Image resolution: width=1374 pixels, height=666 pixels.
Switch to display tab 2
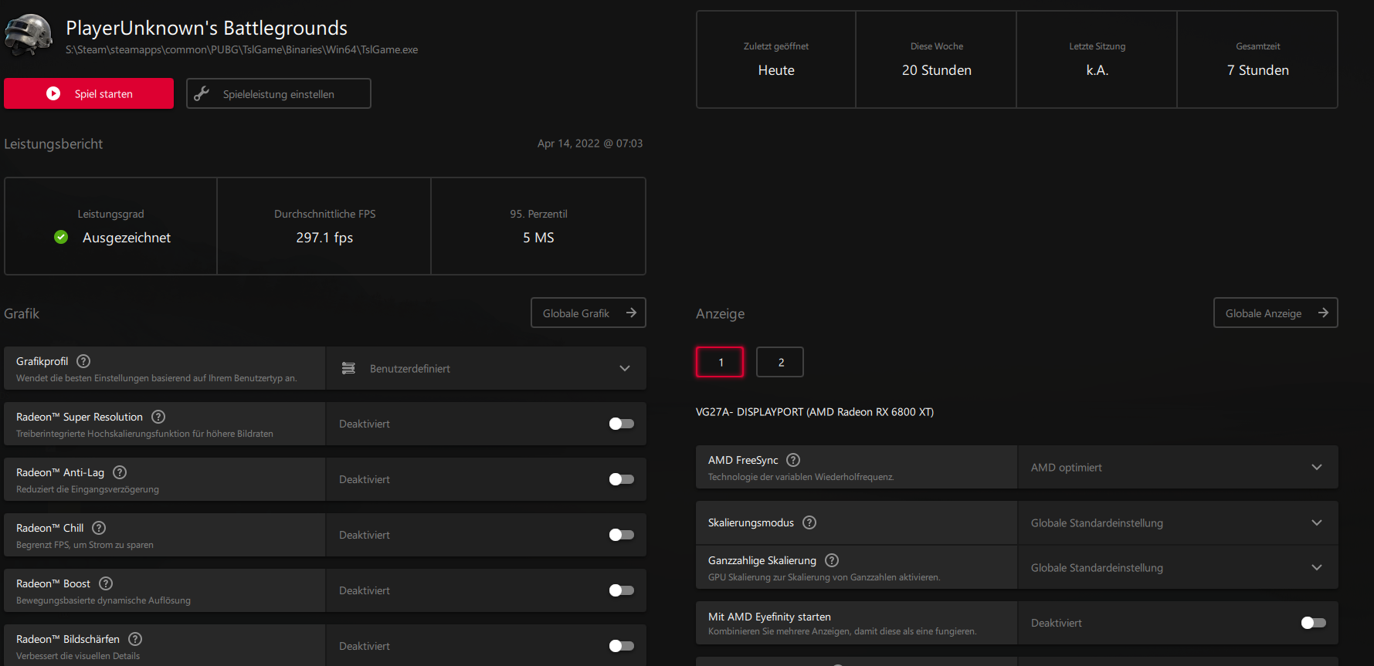[780, 362]
